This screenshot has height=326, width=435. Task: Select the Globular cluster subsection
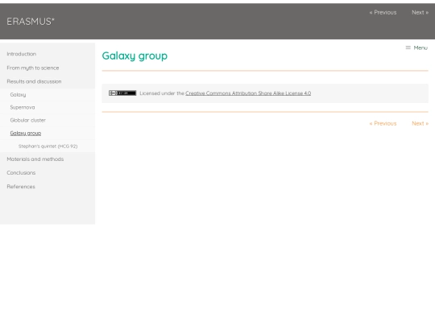pyautogui.click(x=27, y=120)
